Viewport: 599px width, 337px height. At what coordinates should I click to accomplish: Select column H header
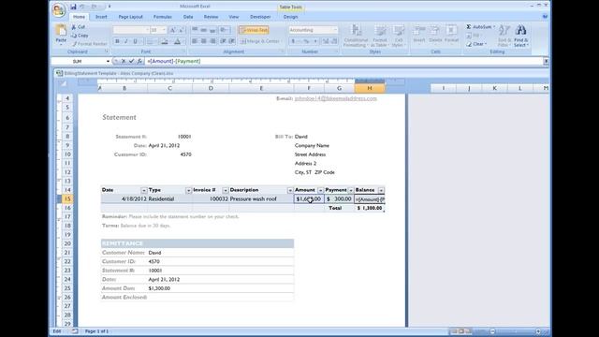coord(370,88)
